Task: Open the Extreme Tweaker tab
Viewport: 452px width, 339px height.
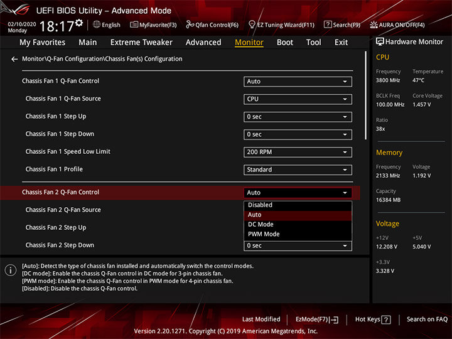Action: (x=141, y=43)
